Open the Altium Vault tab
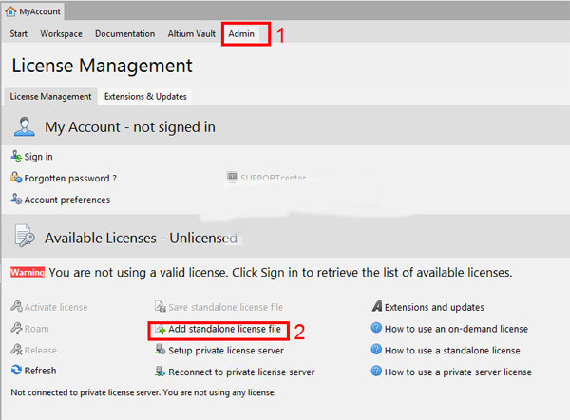 pyautogui.click(x=191, y=34)
